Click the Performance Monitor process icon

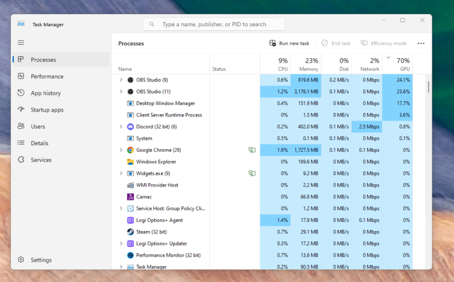pyautogui.click(x=130, y=255)
